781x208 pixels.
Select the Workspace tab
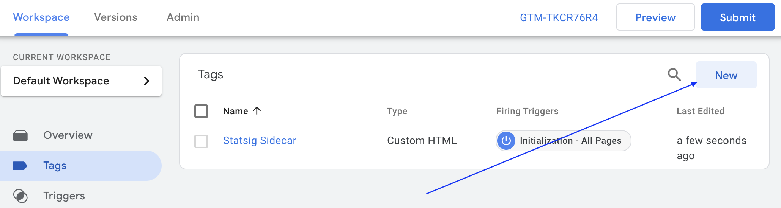coord(41,17)
